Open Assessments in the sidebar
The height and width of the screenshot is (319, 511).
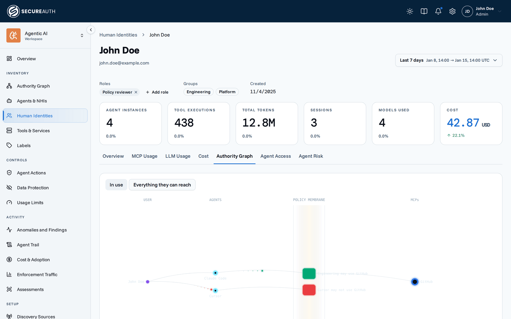point(45,289)
